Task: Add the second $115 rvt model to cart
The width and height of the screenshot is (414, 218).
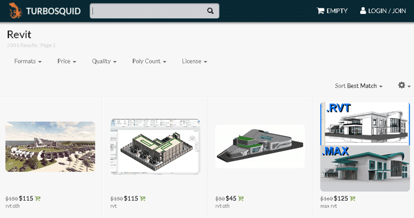Action: click(142, 198)
